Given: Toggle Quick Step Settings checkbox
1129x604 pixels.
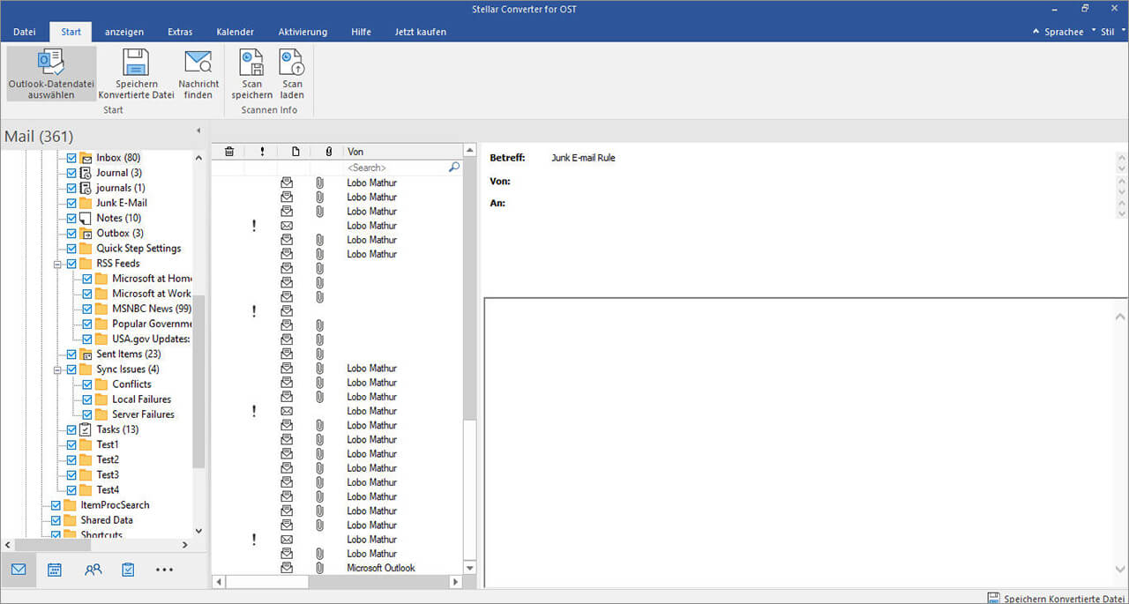Looking at the screenshot, I should (x=72, y=248).
